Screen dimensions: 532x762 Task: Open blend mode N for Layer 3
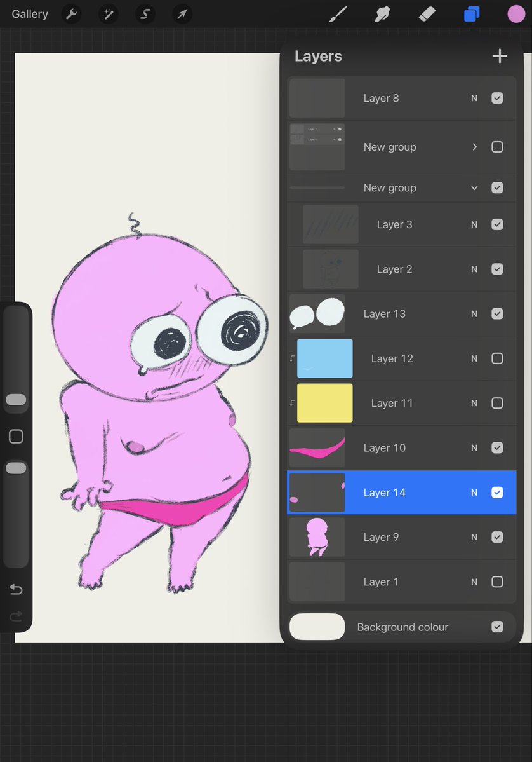click(x=474, y=224)
